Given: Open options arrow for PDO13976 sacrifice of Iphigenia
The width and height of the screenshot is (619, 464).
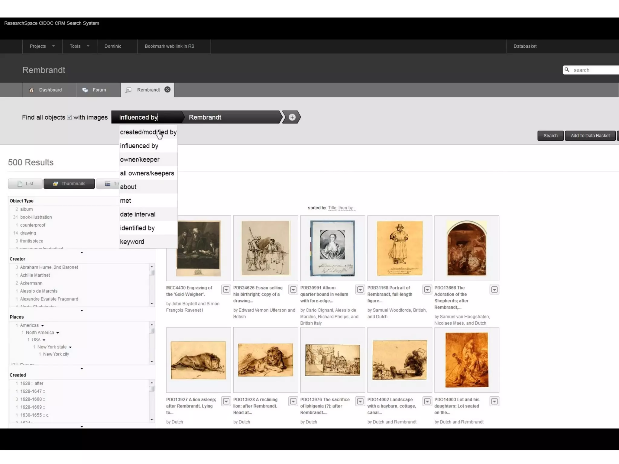Looking at the screenshot, I should [x=360, y=401].
